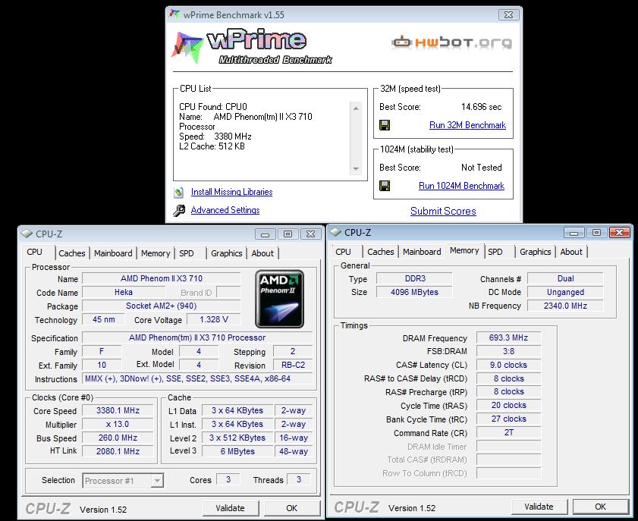Maximize the left CPU-Z window
The width and height of the screenshot is (638, 521).
point(288,234)
